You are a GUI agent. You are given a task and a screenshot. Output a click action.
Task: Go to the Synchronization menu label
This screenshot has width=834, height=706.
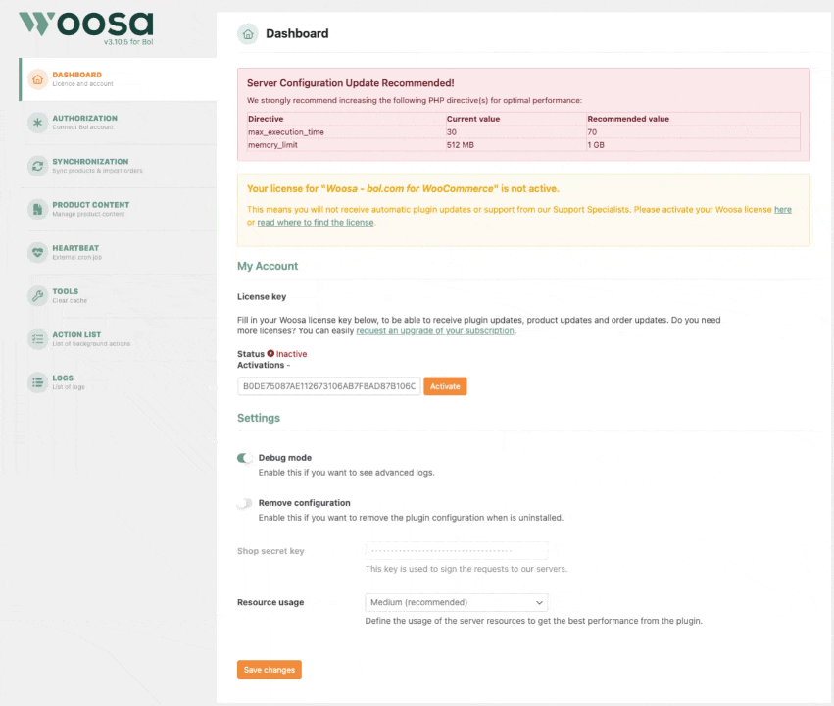(90, 161)
